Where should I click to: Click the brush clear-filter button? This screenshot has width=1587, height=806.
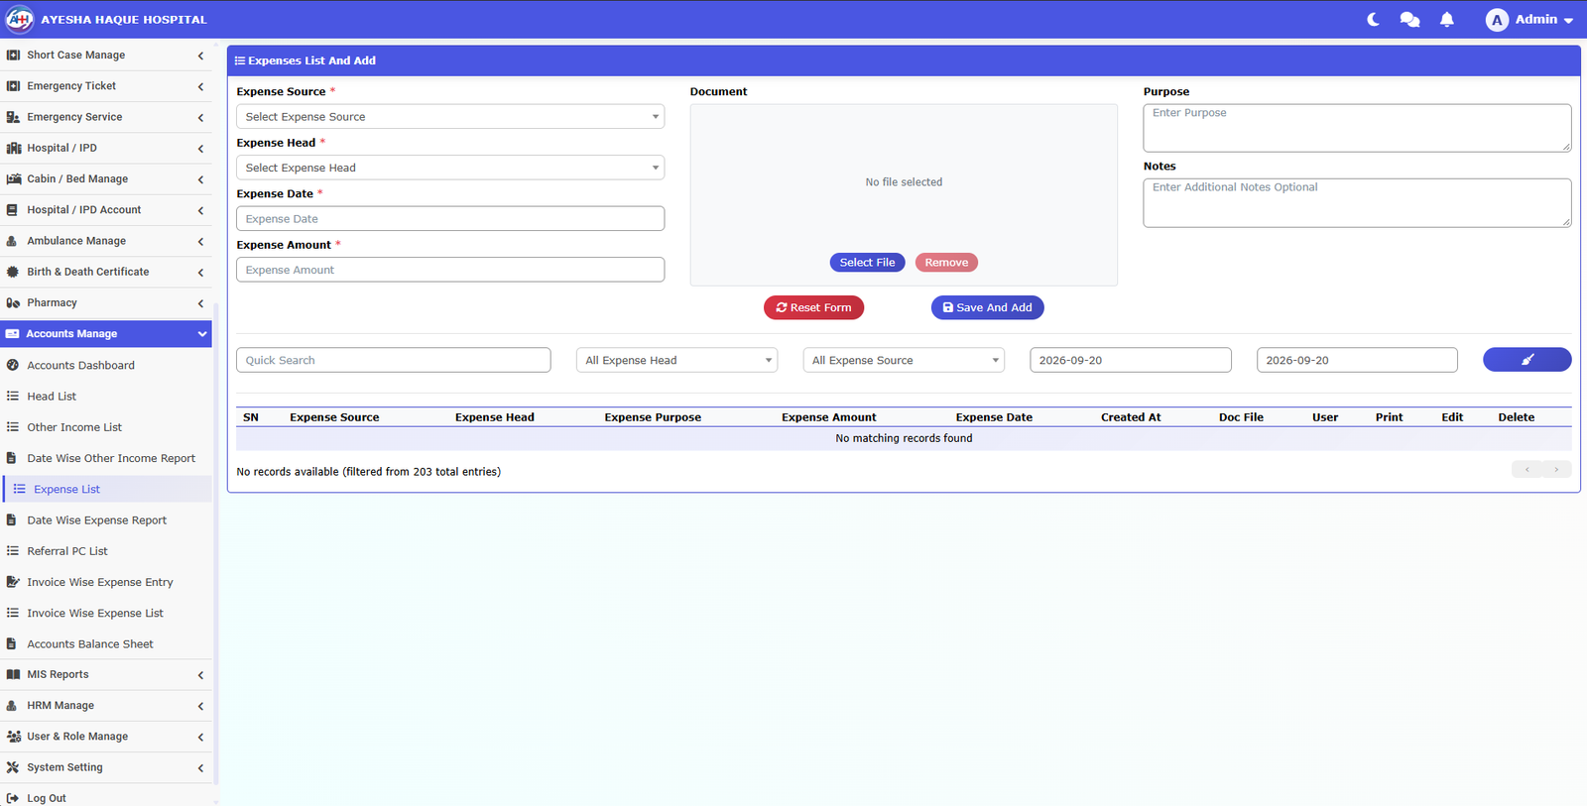1527,360
